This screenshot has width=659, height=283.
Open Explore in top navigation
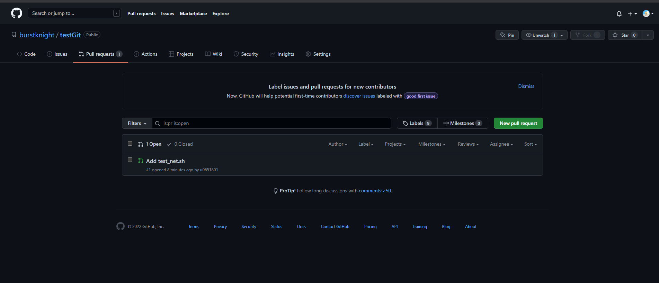pyautogui.click(x=221, y=13)
